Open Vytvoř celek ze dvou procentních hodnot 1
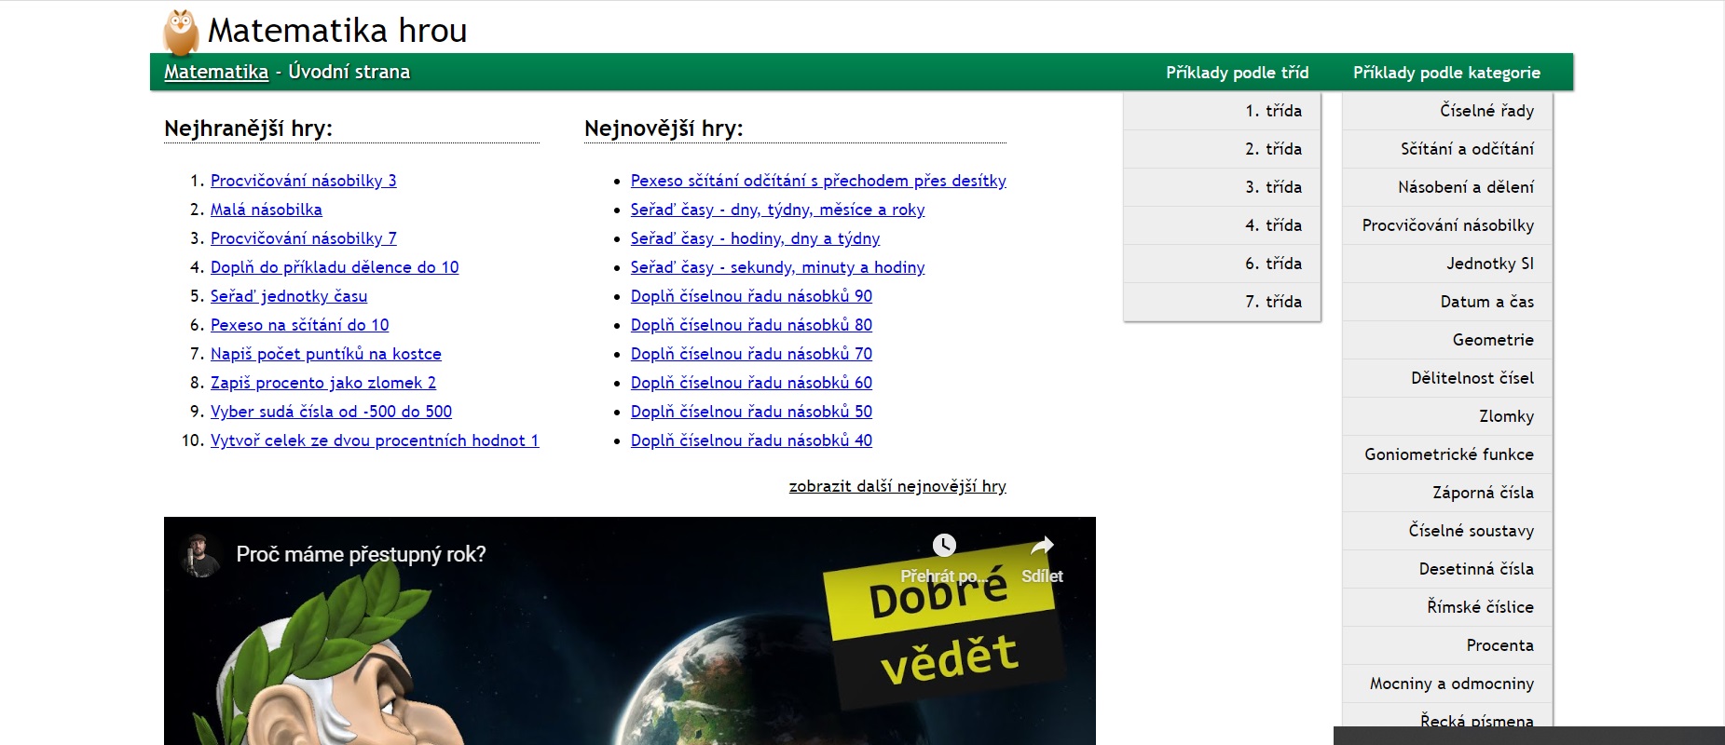The height and width of the screenshot is (745, 1725). click(x=375, y=440)
